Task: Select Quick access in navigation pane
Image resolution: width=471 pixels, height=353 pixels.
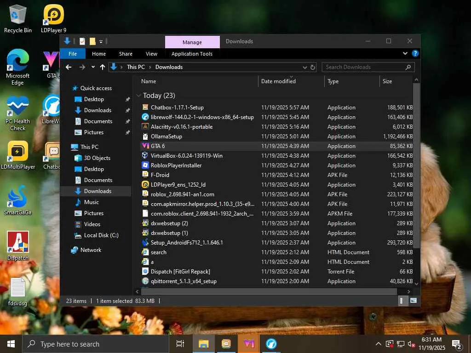Action: tap(96, 88)
